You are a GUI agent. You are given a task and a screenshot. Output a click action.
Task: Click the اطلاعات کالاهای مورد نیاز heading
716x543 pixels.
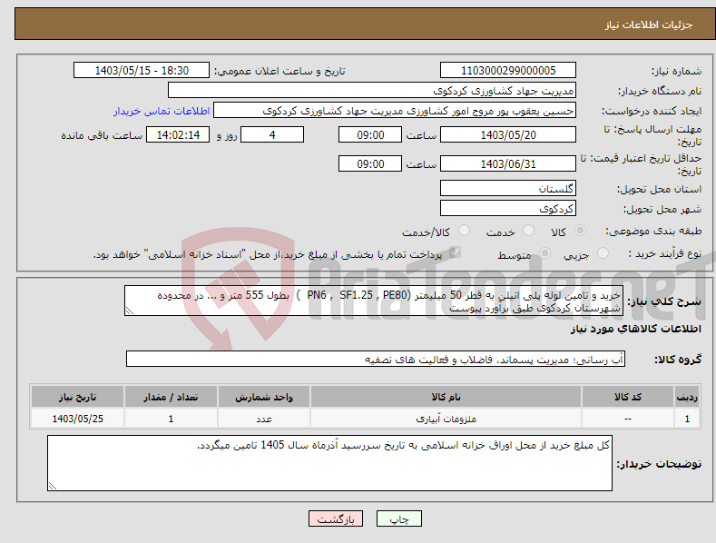(635, 329)
